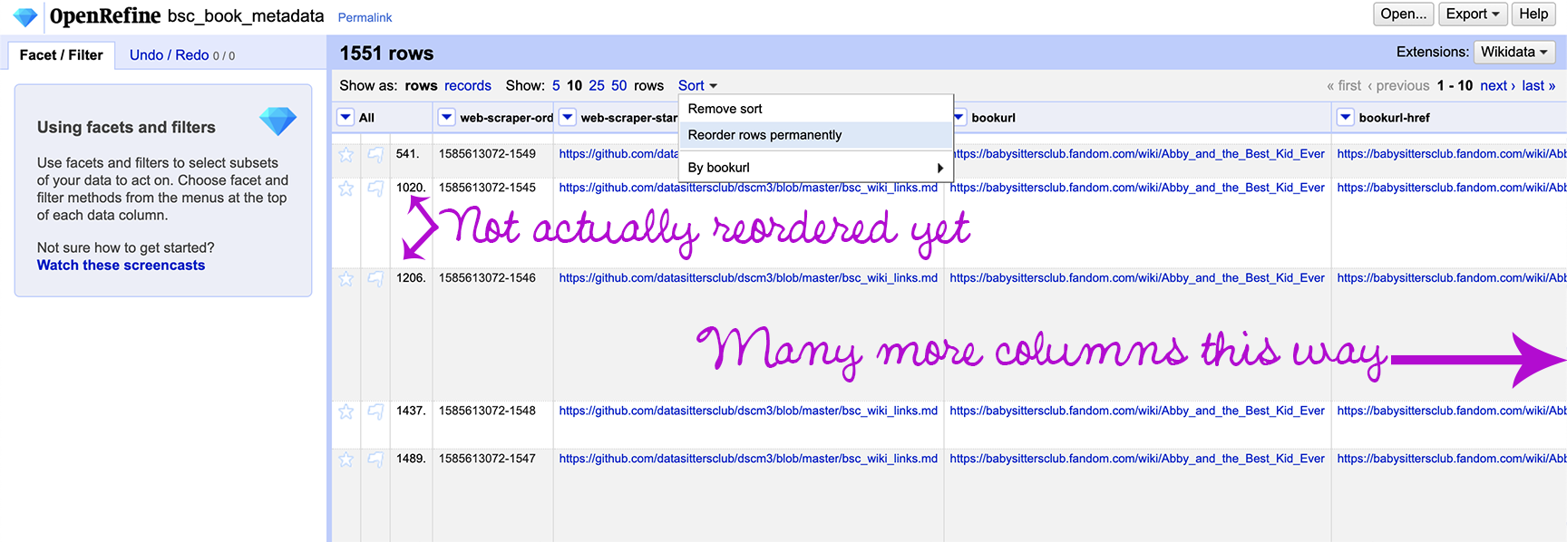Click cell 1585613072-1545
This screenshot has height=542, width=1567.
coord(487,188)
